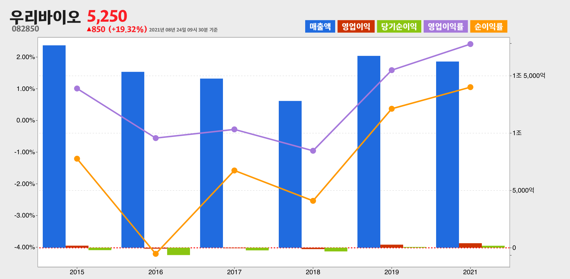Viewport: 570px width, 279px height.
Task: Click the 2015 x-axis label
Action: [77, 272]
